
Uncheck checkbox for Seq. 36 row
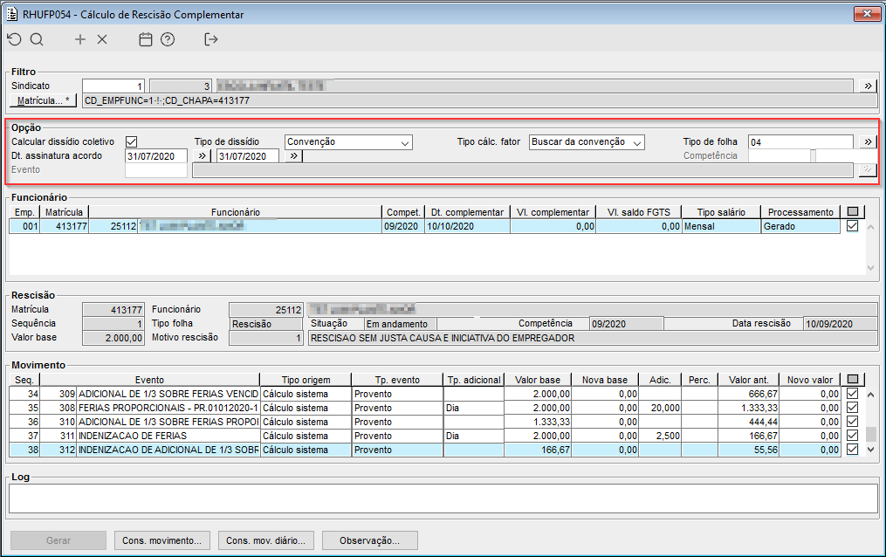(x=853, y=422)
